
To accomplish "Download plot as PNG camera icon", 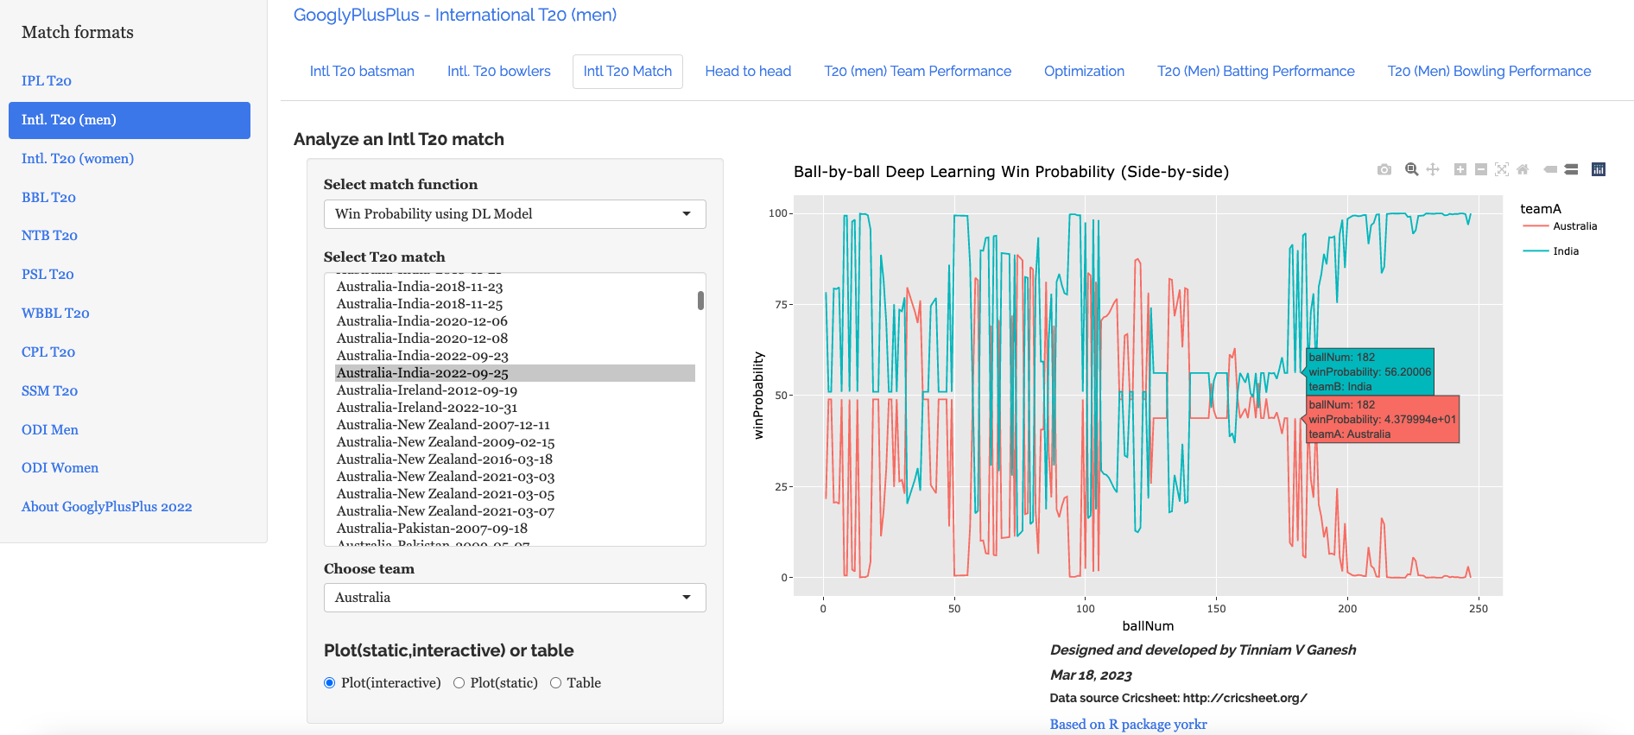I will coord(1384,169).
